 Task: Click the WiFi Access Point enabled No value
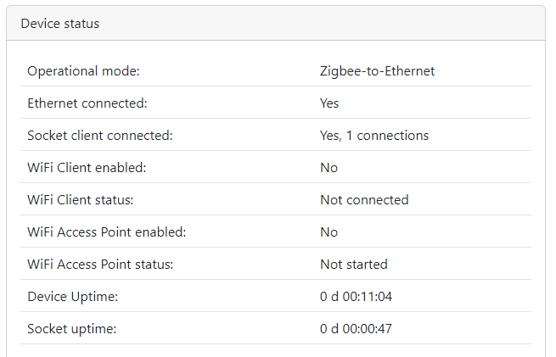[329, 232]
